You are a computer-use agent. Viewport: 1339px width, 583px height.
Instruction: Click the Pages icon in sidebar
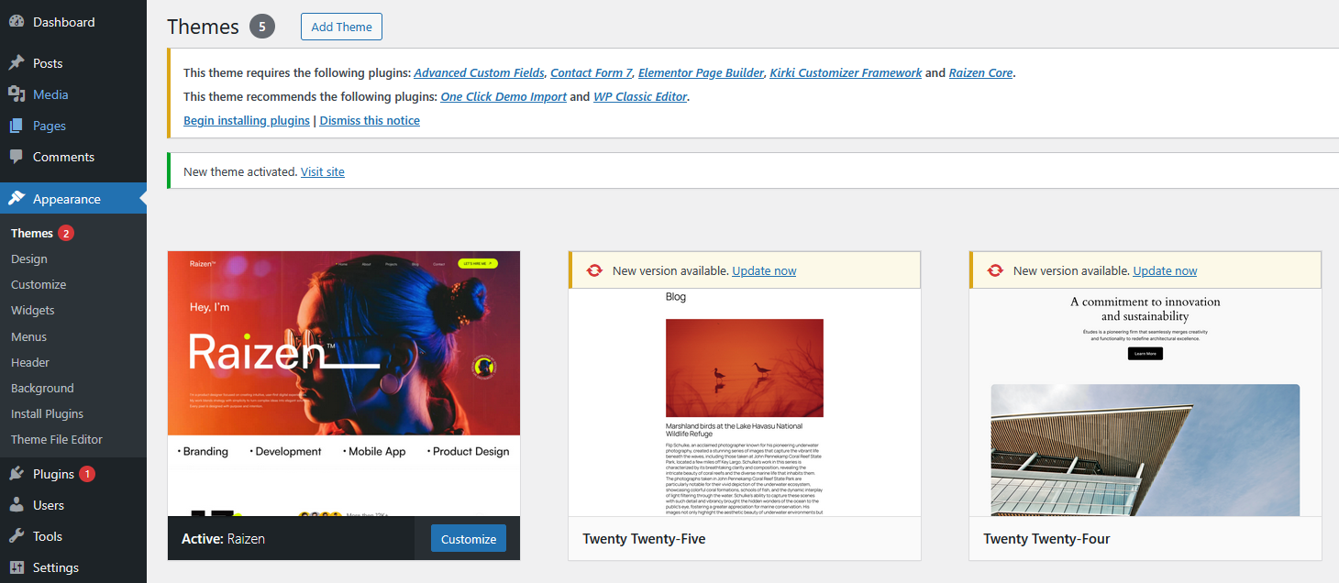point(17,126)
